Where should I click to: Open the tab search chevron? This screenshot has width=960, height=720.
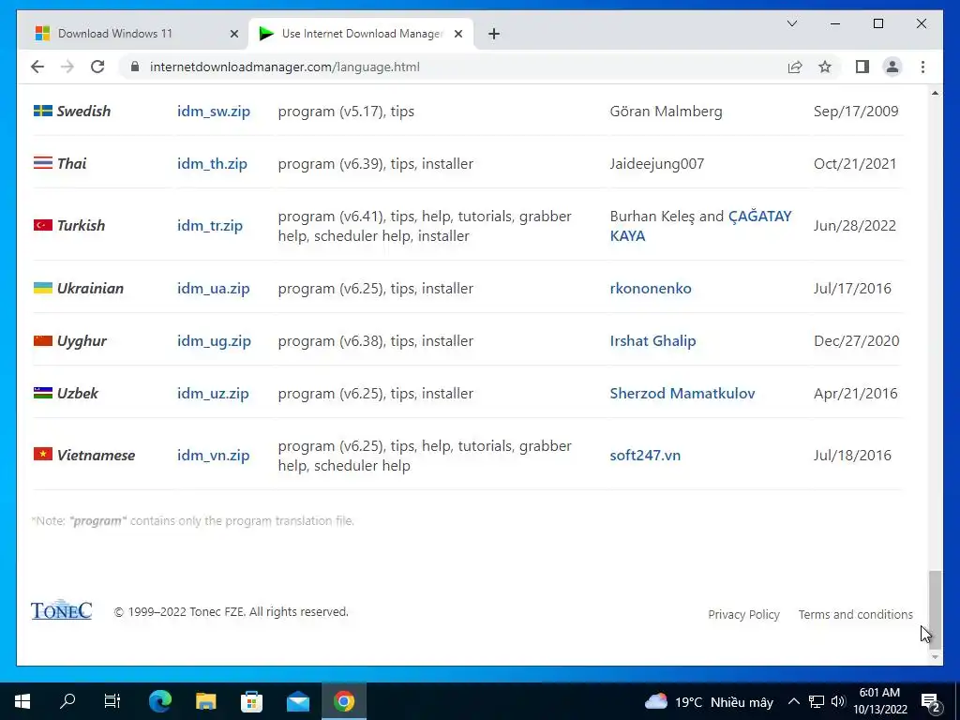791,23
